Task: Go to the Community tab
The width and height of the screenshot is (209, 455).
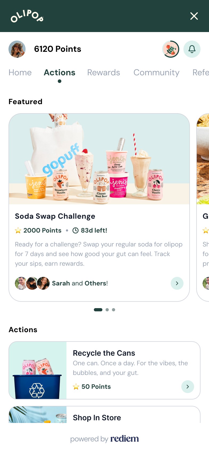Action: (156, 73)
